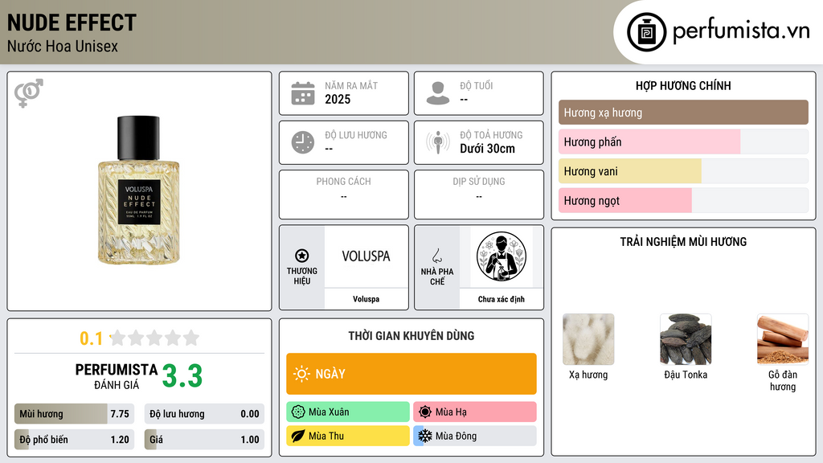Screen dimensions: 823x463
Task: Click the green 3.3 Perfumista score
Action: pyautogui.click(x=182, y=376)
